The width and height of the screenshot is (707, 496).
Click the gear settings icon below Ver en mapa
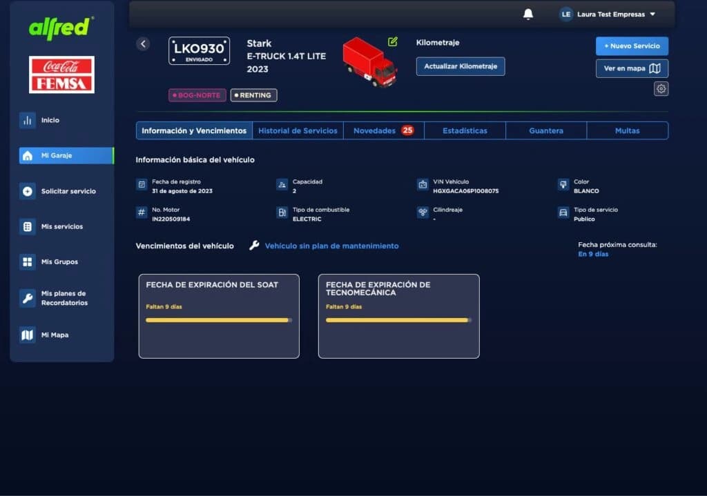661,88
